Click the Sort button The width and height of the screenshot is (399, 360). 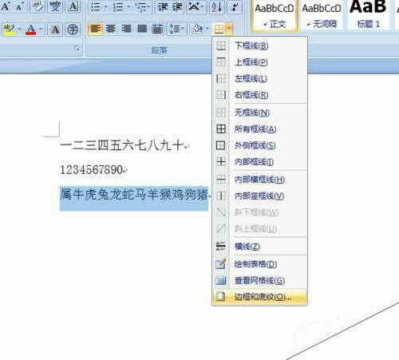216,7
